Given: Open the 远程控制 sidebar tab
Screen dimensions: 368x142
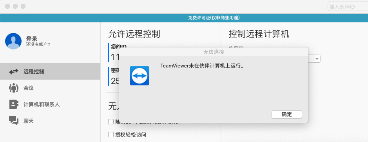Looking at the screenshot, I should 50,71.
